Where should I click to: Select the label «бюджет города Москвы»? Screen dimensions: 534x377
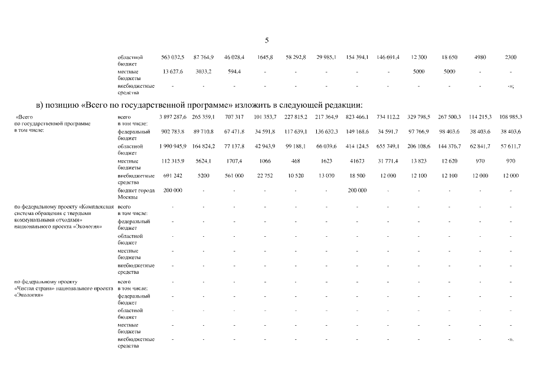tap(136, 194)
